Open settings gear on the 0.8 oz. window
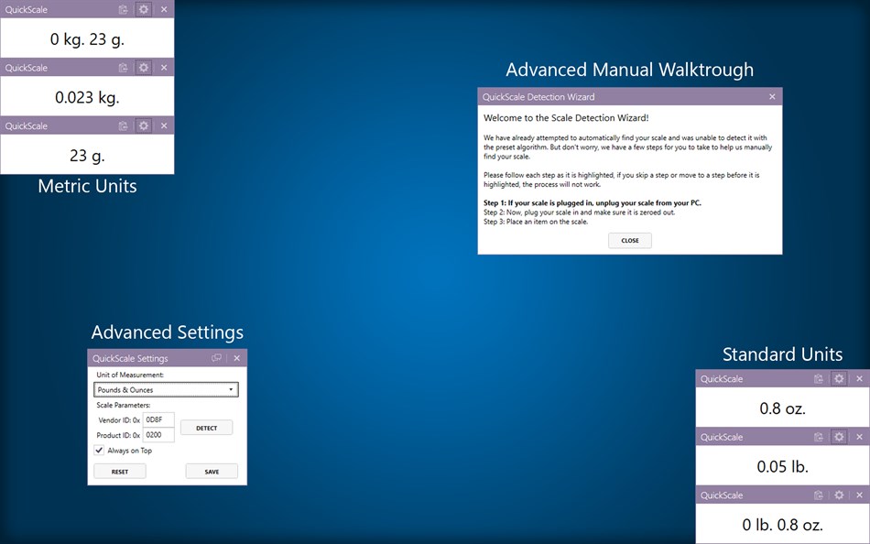870x544 pixels. (839, 378)
